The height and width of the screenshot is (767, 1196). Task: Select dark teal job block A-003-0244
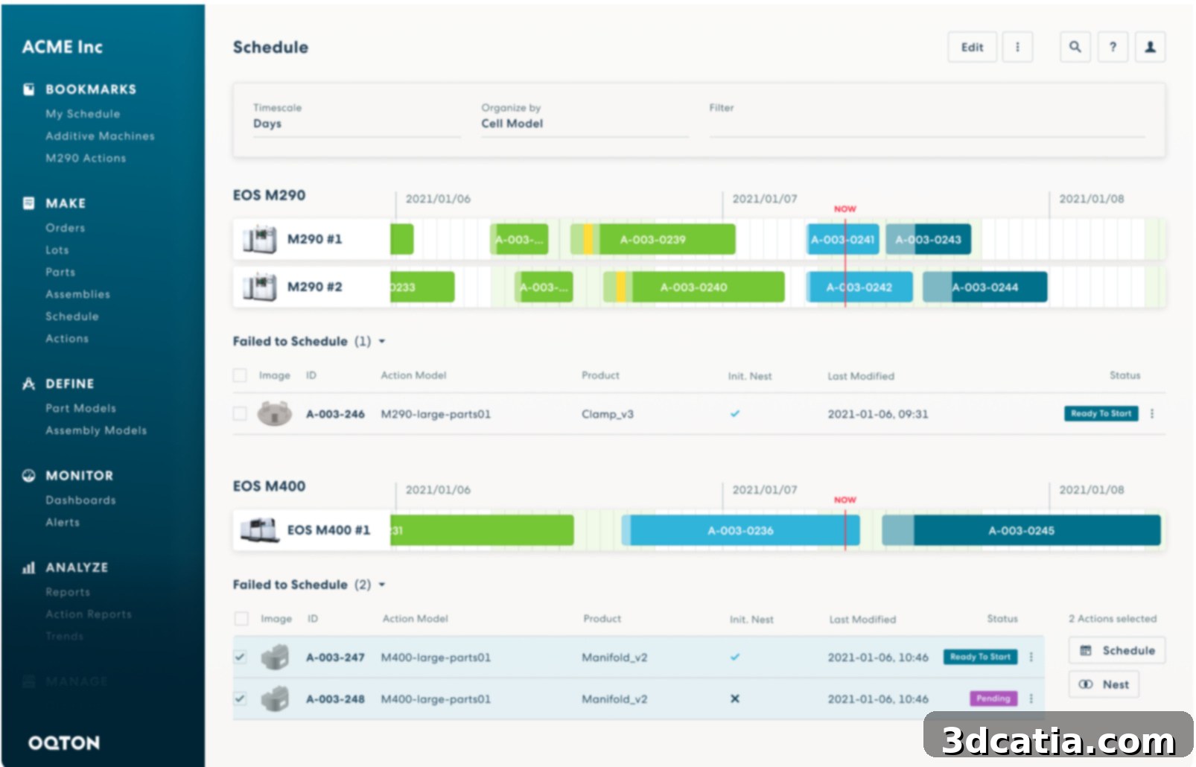[x=985, y=287]
